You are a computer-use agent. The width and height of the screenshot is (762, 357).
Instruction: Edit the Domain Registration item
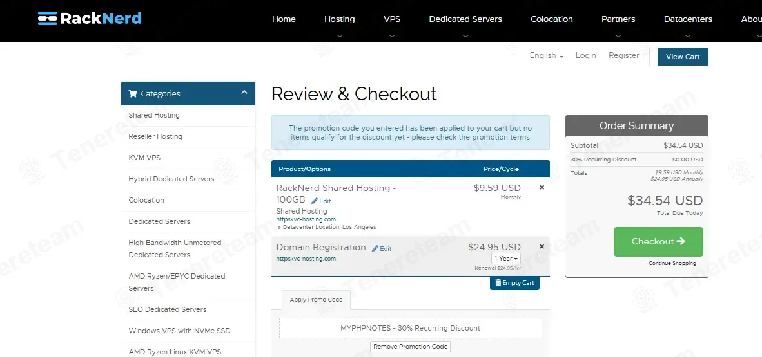382,248
